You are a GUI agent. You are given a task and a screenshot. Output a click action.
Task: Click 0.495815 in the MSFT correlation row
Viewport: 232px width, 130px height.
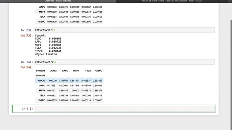(86, 91)
